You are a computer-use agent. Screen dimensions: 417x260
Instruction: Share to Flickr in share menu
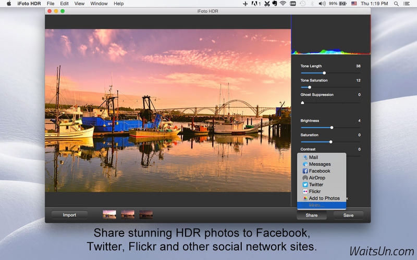[x=322, y=191]
